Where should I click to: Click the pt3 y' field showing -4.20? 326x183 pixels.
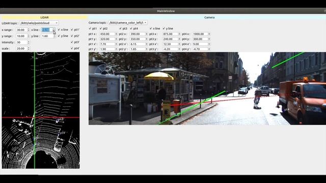pyautogui.click(x=170, y=49)
